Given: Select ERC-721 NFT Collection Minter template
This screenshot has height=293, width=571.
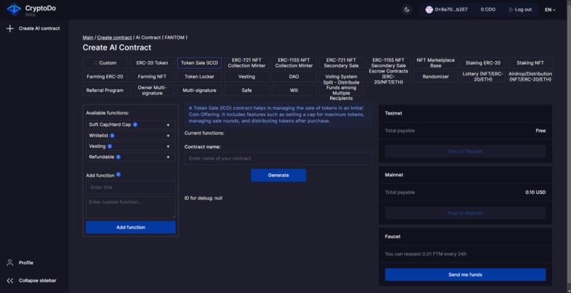Looking at the screenshot, I should [247, 63].
